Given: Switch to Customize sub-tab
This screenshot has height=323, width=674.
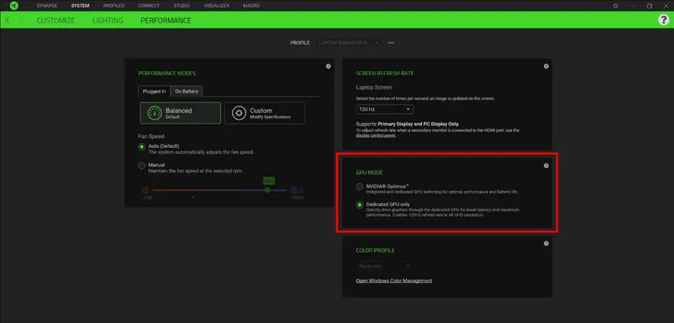Looking at the screenshot, I should pyautogui.click(x=56, y=21).
